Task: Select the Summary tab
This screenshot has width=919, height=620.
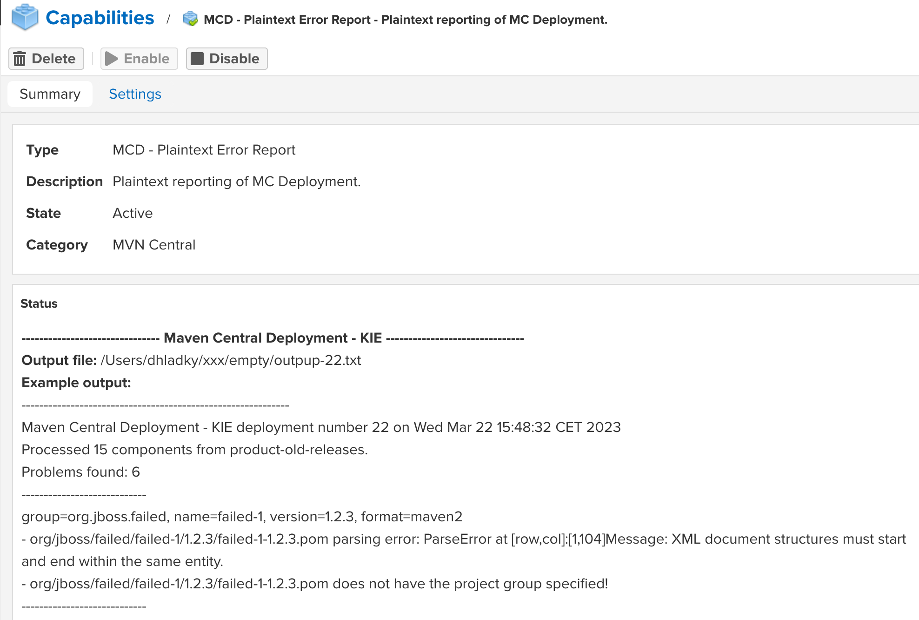Action: click(x=50, y=94)
